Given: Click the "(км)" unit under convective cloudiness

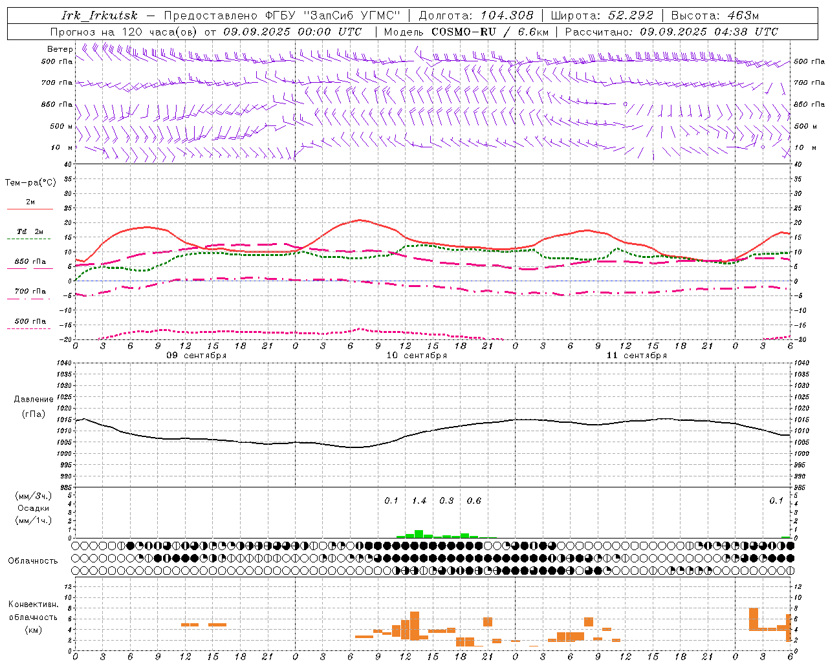Looking at the screenshot, I should [x=34, y=630].
